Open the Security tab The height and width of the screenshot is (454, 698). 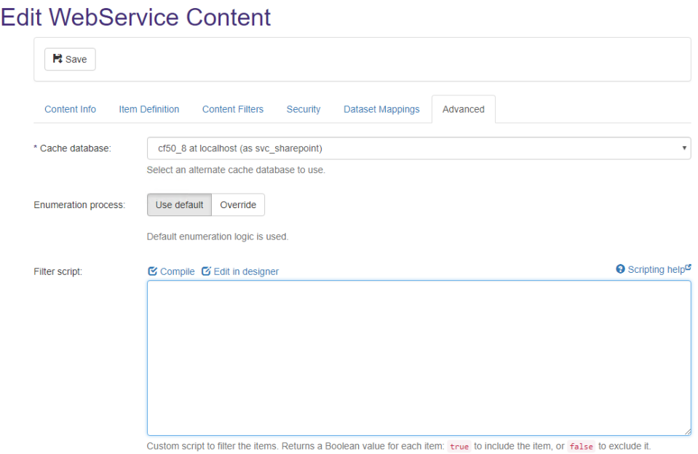tap(304, 109)
